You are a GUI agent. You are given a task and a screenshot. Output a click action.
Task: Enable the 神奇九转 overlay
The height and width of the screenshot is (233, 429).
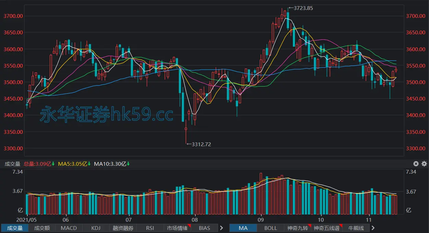[x=298, y=228]
